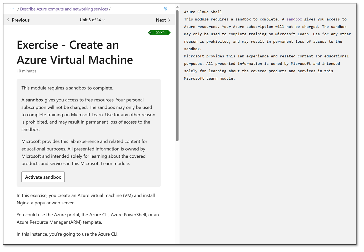Click the Azure Resource Manager (ARM) template sentence

[88, 218]
